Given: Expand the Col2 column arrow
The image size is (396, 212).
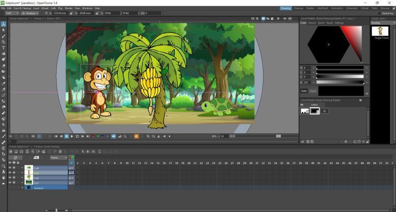Looking at the screenshot, I should (22, 178).
